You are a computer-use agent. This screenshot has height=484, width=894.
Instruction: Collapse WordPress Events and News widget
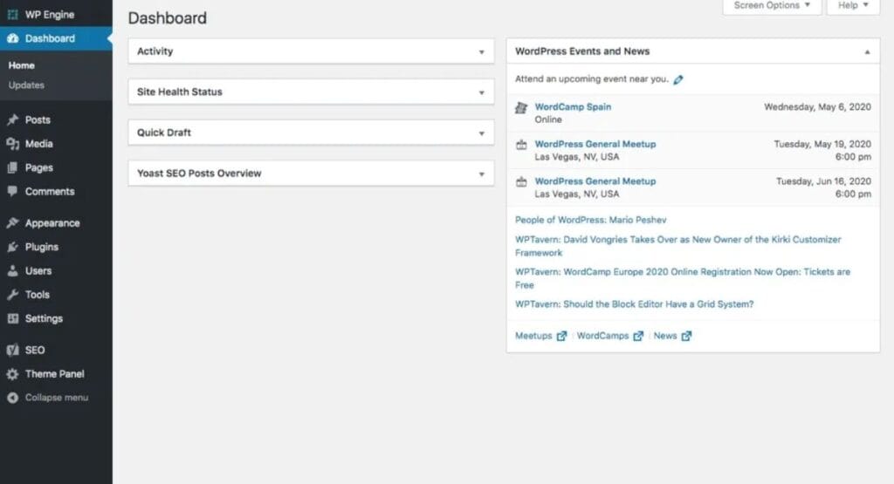867,51
